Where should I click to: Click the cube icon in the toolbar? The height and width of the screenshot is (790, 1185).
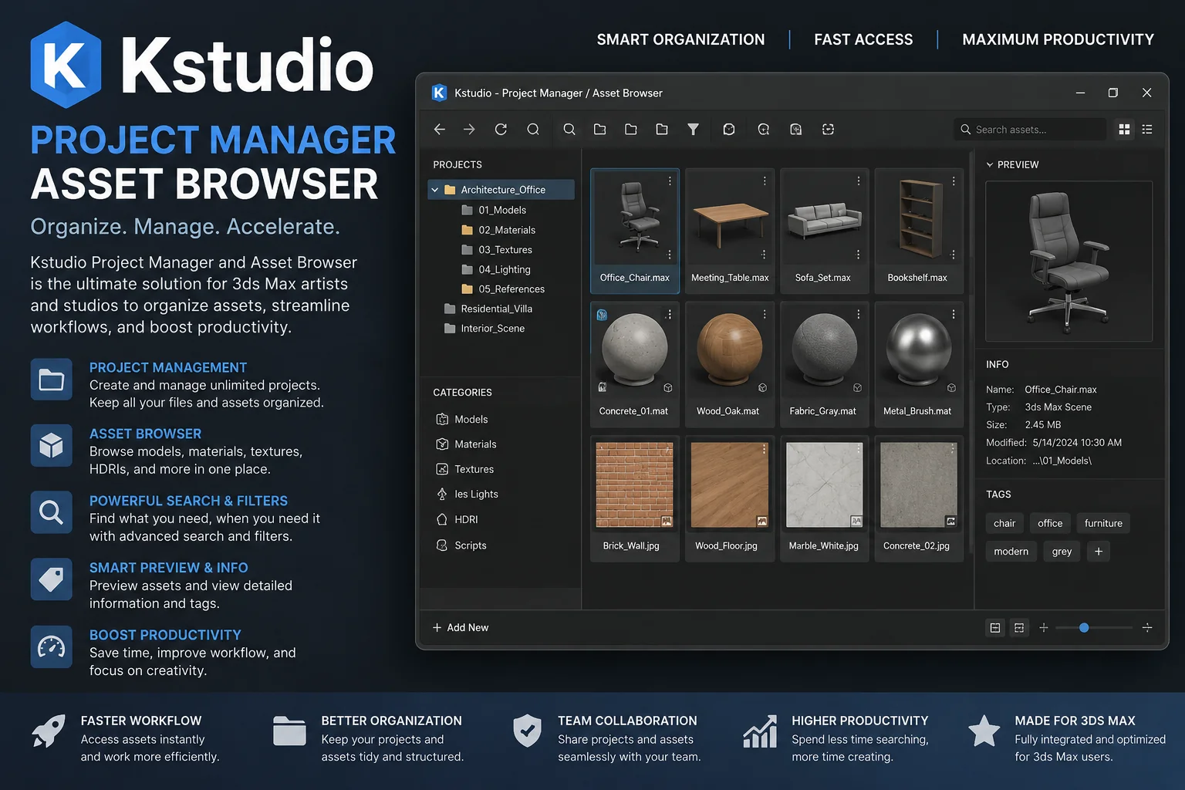pos(729,130)
